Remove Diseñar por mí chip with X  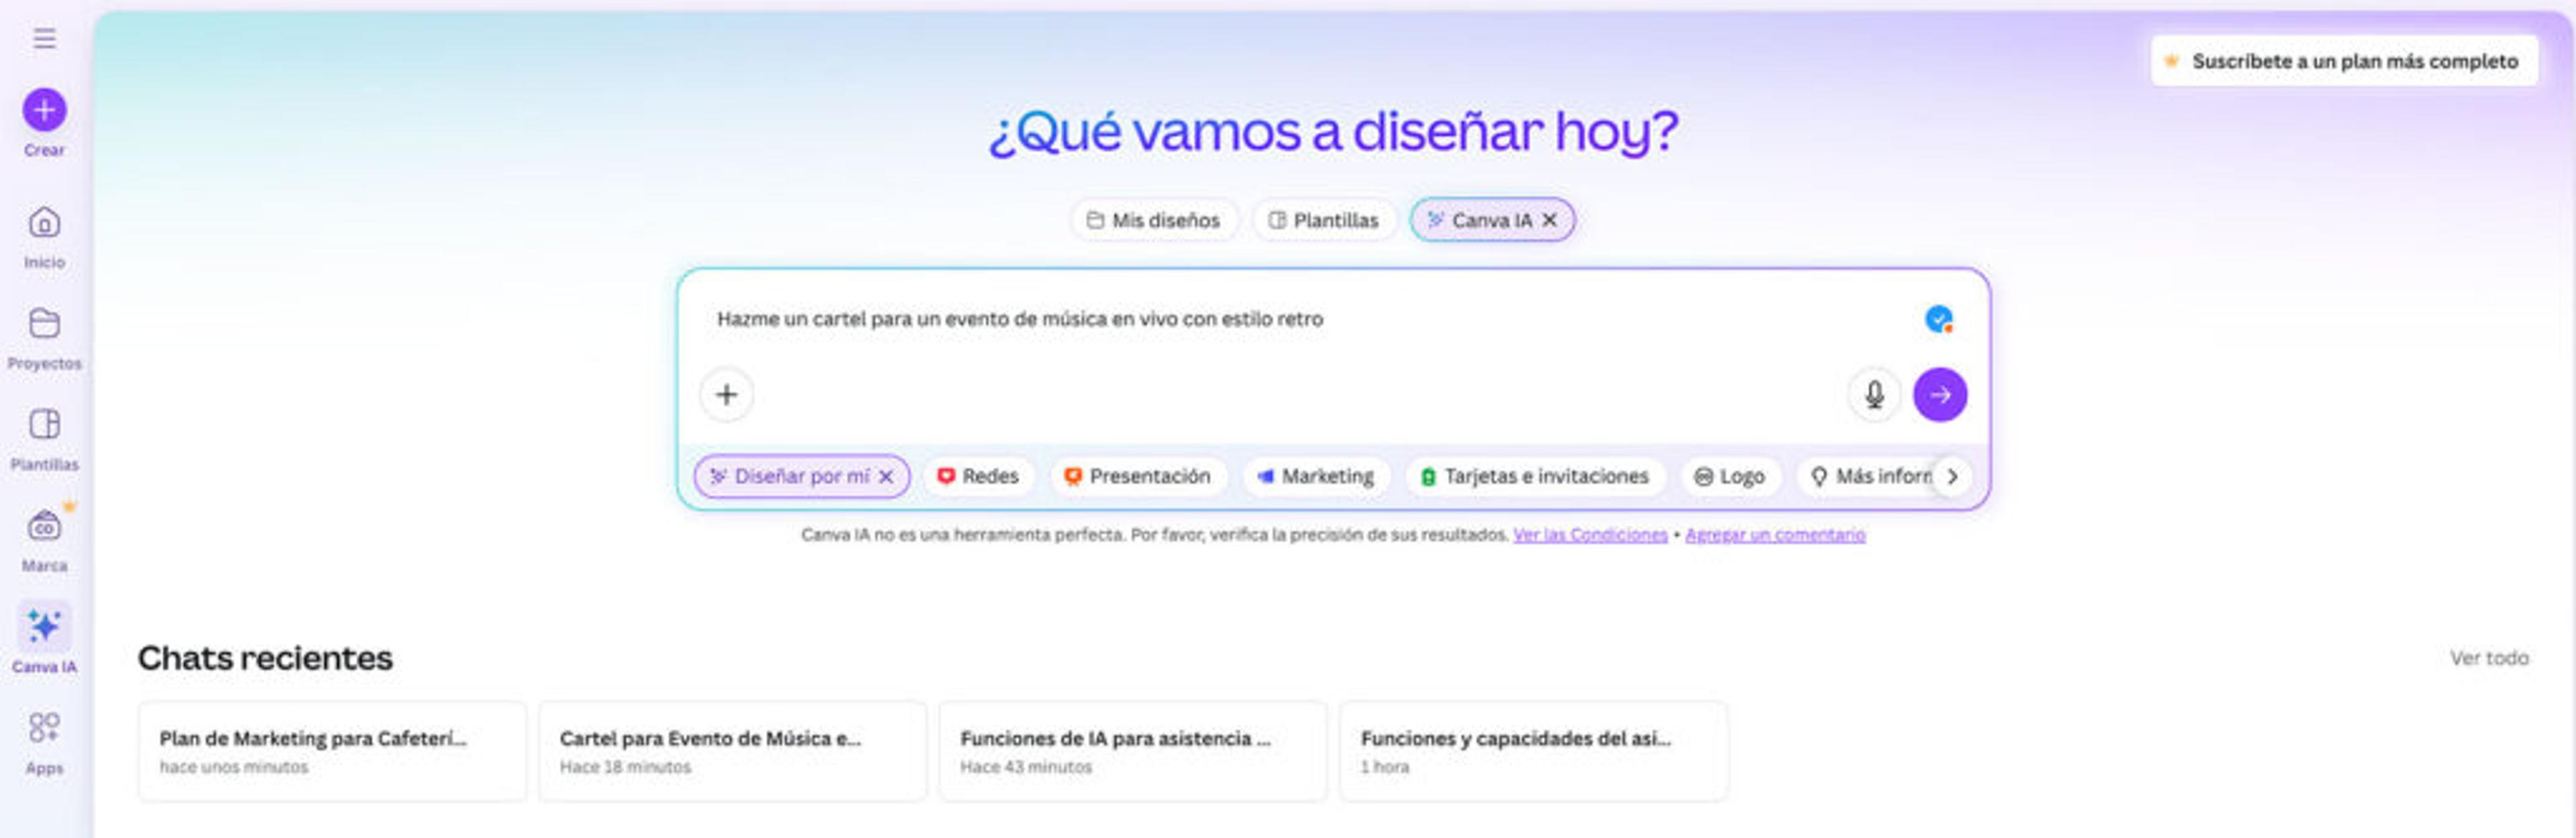coord(886,477)
